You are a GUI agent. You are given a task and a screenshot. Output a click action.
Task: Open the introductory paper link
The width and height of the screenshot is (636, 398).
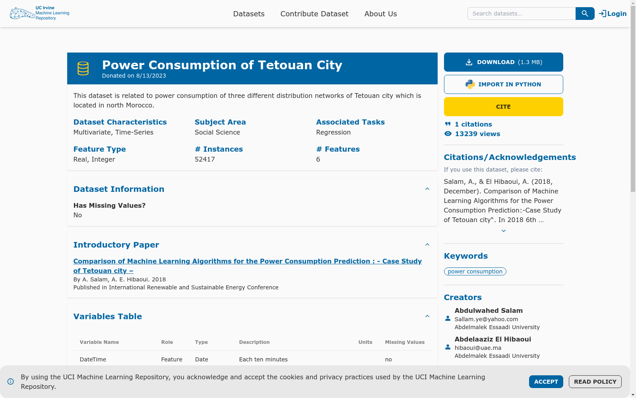point(247,266)
